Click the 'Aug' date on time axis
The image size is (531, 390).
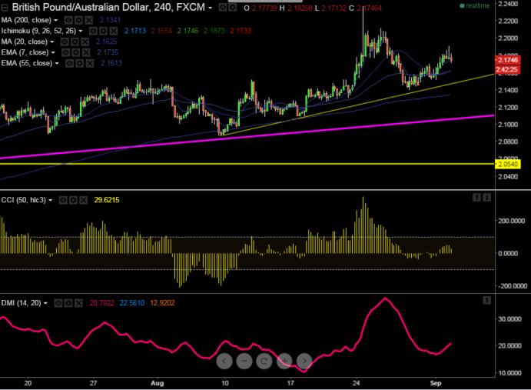pyautogui.click(x=157, y=383)
